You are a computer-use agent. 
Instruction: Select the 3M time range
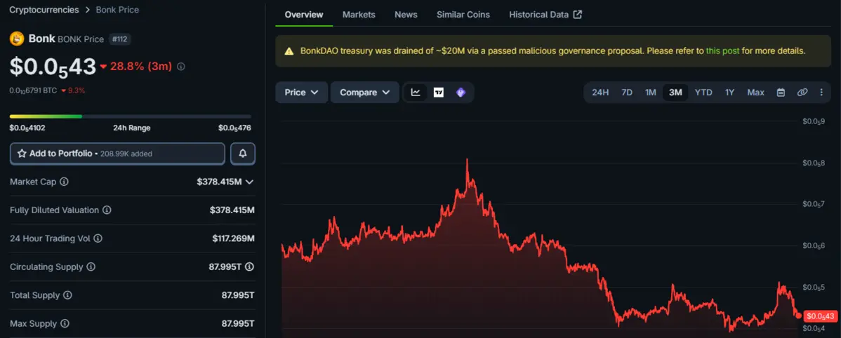click(675, 92)
